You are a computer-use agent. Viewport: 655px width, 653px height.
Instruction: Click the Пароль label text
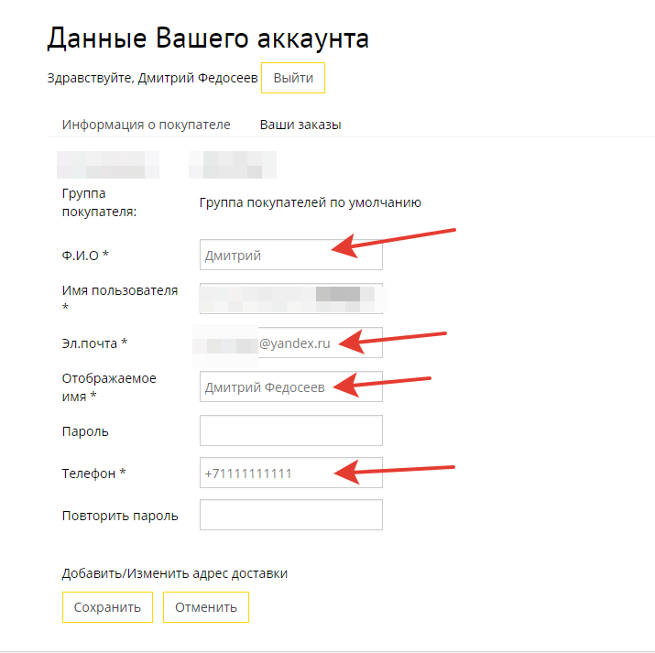click(85, 431)
